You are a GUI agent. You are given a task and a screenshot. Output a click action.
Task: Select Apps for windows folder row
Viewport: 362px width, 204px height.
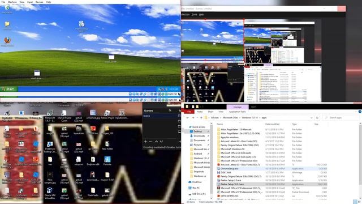click(x=271, y=137)
